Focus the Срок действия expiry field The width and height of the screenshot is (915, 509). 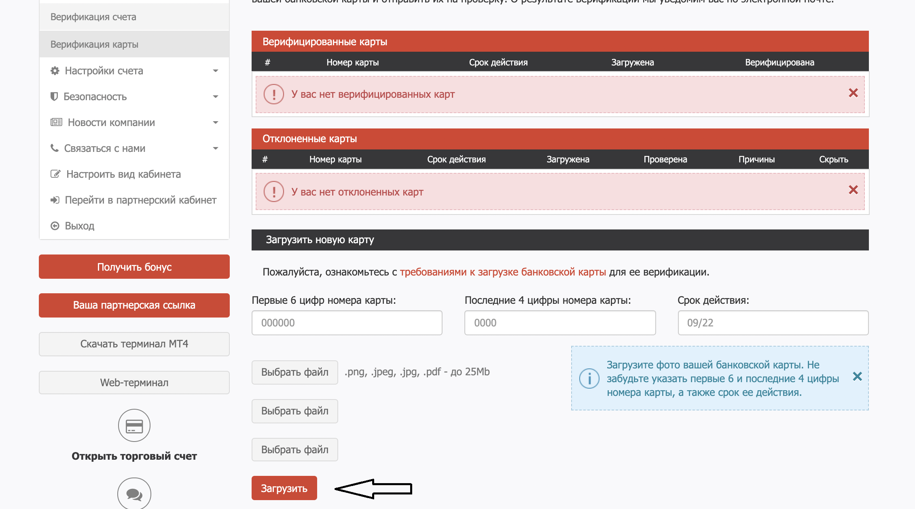[773, 323]
